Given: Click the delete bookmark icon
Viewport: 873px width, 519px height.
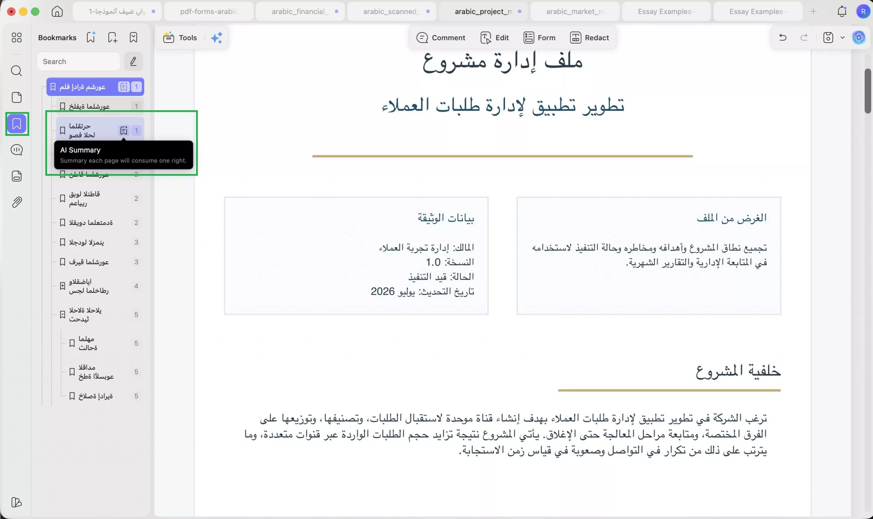Looking at the screenshot, I should [133, 38].
